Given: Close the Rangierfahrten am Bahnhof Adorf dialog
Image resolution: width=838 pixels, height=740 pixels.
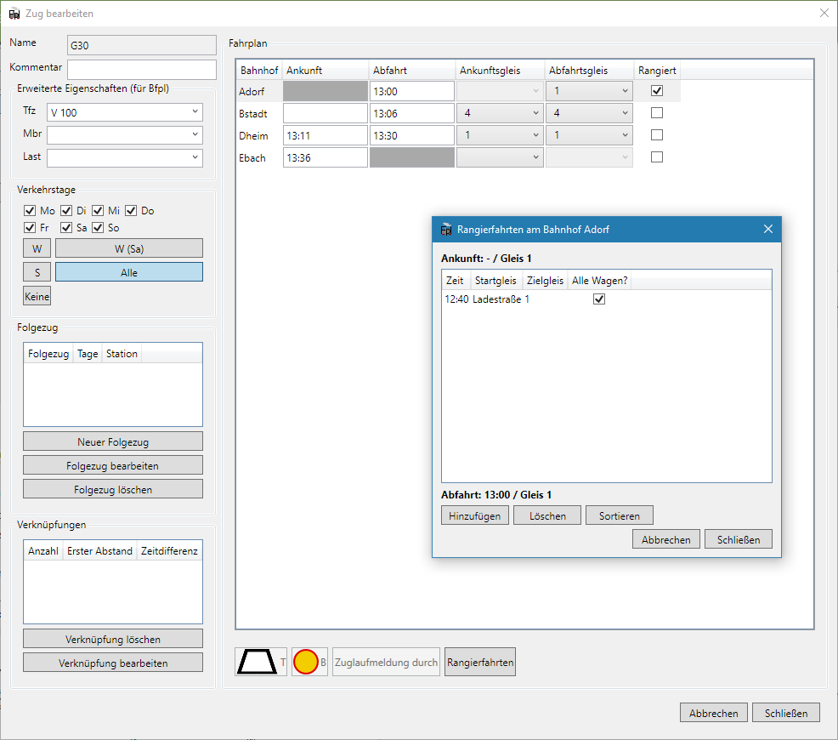Looking at the screenshot, I should (768, 229).
